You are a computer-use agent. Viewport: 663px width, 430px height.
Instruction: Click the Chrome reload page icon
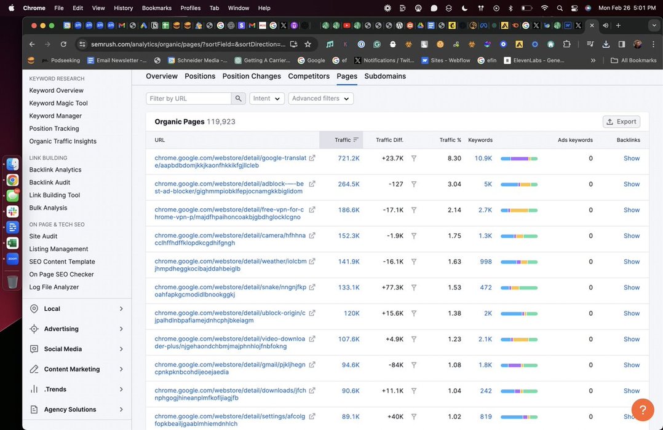tap(63, 44)
